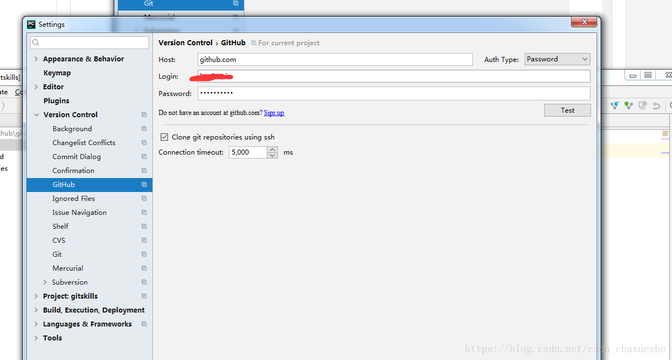Screen dimensions: 672x360
Task: Click the project-scope icon beside Version Control
Action: (144, 114)
